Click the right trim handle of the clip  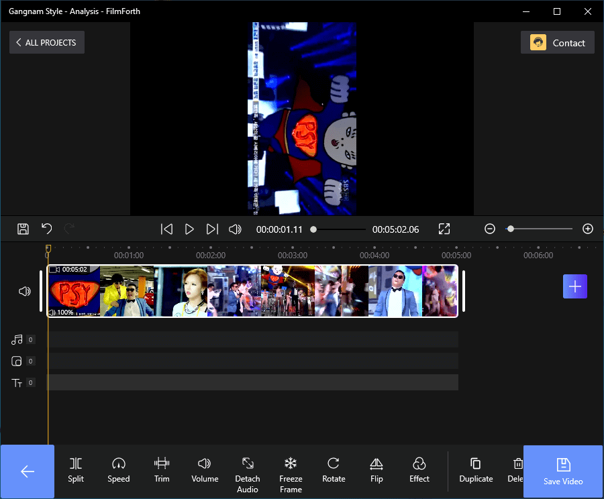pos(464,292)
